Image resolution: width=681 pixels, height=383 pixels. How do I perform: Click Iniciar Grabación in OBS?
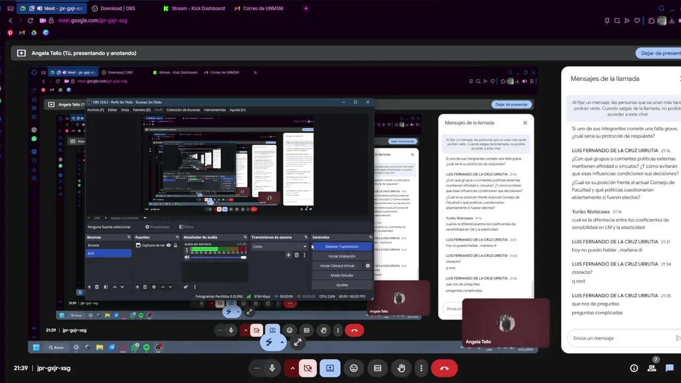coord(342,256)
